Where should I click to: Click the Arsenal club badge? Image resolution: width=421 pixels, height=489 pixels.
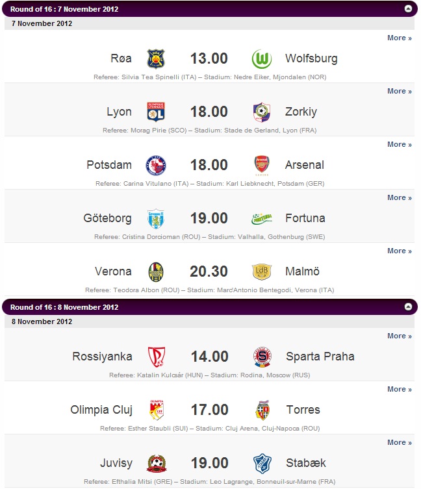[262, 165]
